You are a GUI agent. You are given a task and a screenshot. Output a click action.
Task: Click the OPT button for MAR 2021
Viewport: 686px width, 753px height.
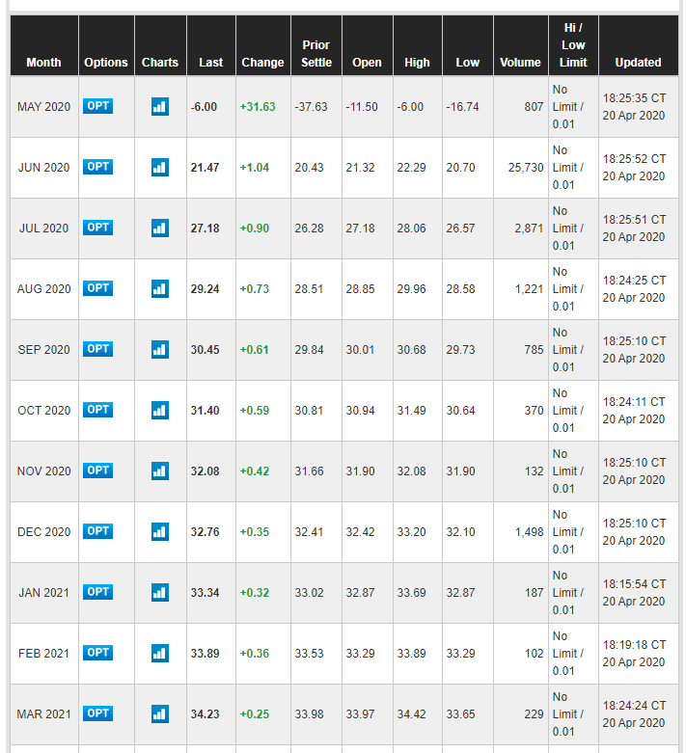point(98,713)
